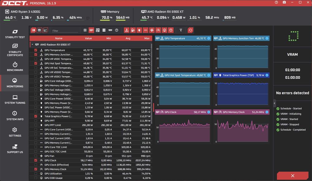
Task: Click info icon on GPU Memory Junction graph
Action: click(267, 38)
